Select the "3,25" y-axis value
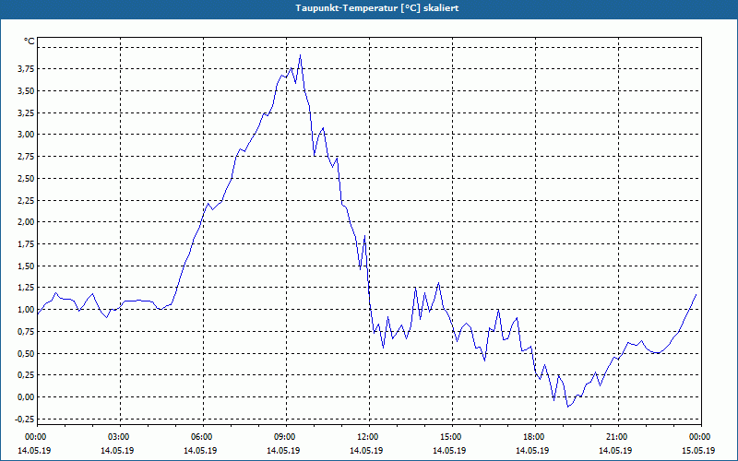The width and height of the screenshot is (738, 461). pyautogui.click(x=26, y=112)
